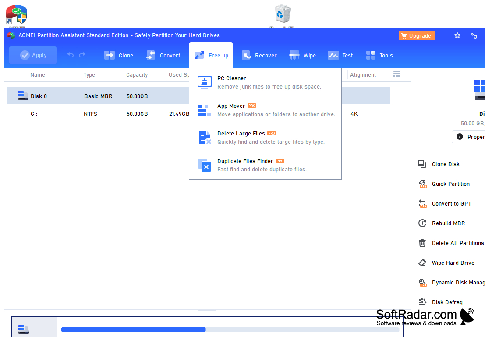Click Convert to GPT option

(451, 204)
